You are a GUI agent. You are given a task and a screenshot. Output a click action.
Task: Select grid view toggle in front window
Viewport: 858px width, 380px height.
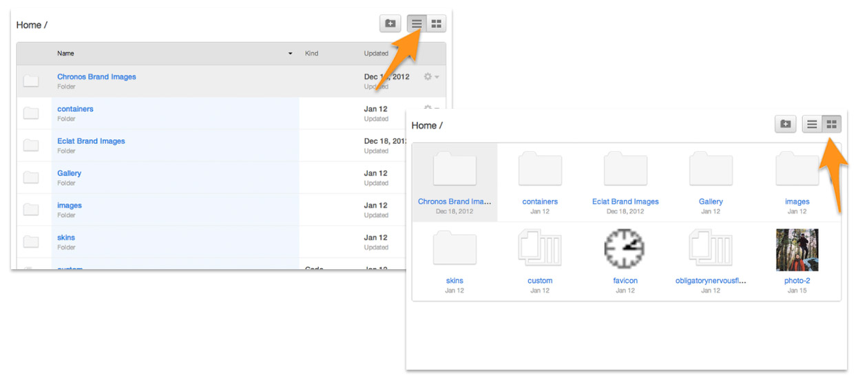(832, 124)
